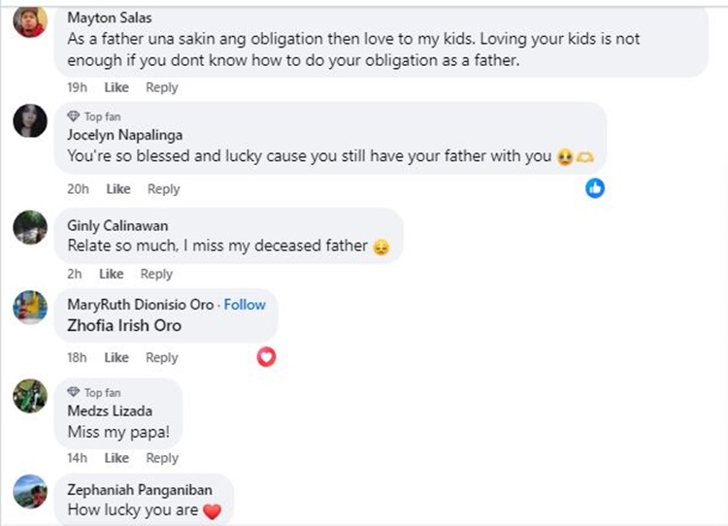
Task: Click MaryRuth Dionisio Oro's avatar
Action: pos(30,307)
